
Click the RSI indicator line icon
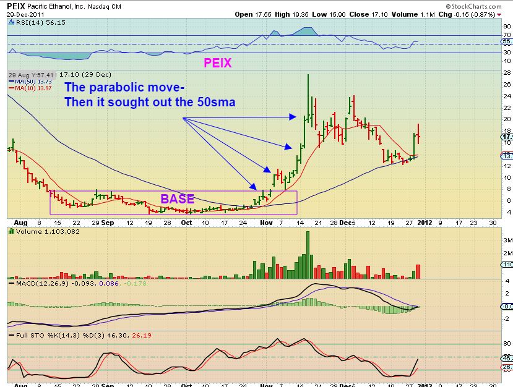pos(12,22)
